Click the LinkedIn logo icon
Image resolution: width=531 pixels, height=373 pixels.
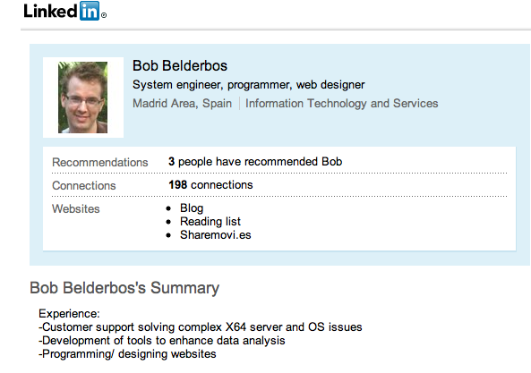point(90,11)
